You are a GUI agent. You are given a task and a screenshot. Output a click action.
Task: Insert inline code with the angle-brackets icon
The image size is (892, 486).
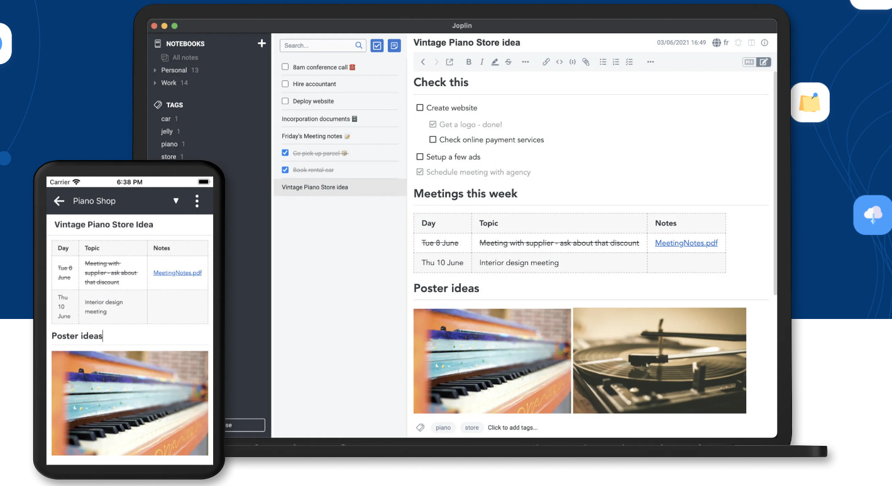[x=559, y=62]
